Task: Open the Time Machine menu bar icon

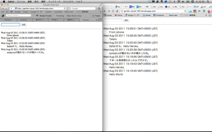Action: 170,2
